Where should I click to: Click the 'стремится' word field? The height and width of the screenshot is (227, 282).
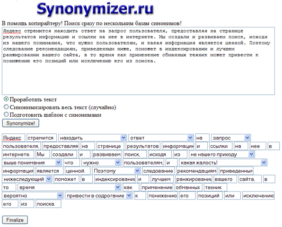pyautogui.click(x=42, y=138)
